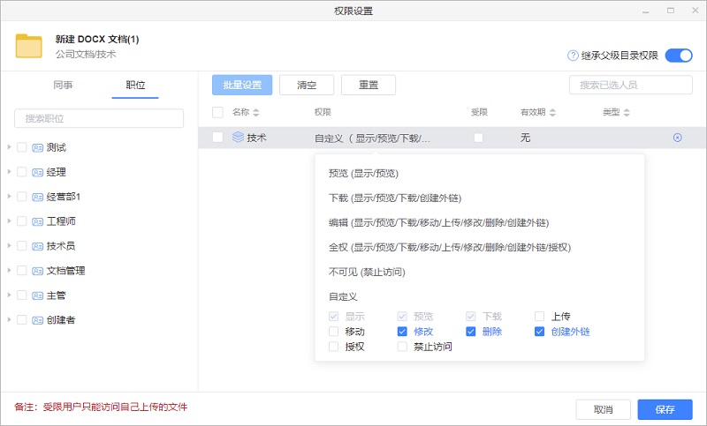Click the folder icon for 新建 DOCX 文档(1)

(x=29, y=46)
